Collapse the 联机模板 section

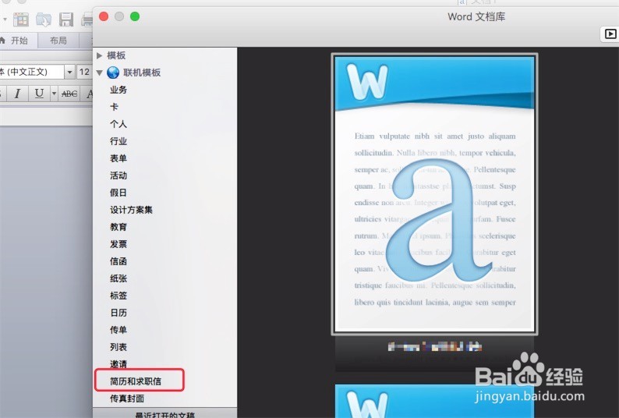[100, 73]
